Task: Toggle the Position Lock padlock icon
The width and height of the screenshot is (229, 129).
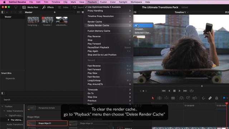Action: click(216, 98)
